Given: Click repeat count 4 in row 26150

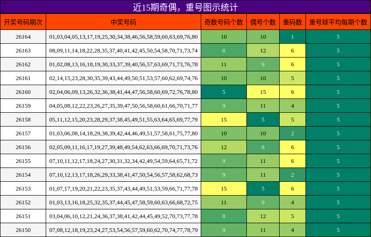Looking at the screenshot, I should point(293,230).
